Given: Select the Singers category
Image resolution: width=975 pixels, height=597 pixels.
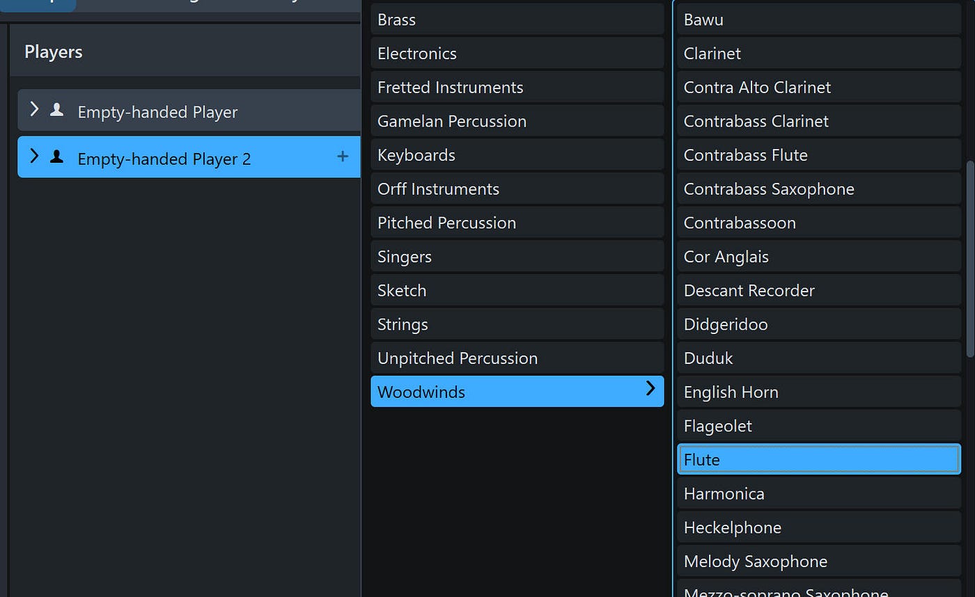Looking at the screenshot, I should click(x=517, y=257).
